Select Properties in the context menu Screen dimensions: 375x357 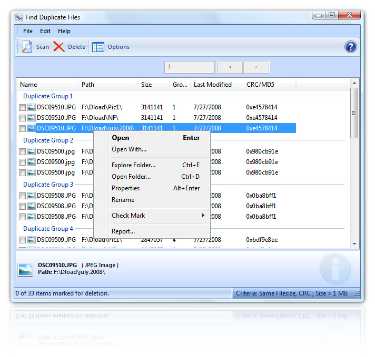[126, 188]
